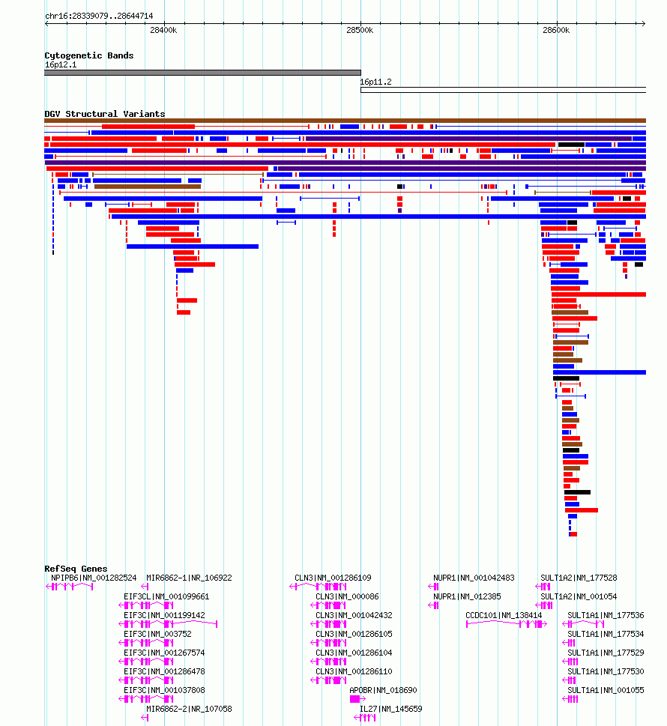
Task: Click the EIF3CL|NM_001099661 gene label
Action: click(166, 597)
